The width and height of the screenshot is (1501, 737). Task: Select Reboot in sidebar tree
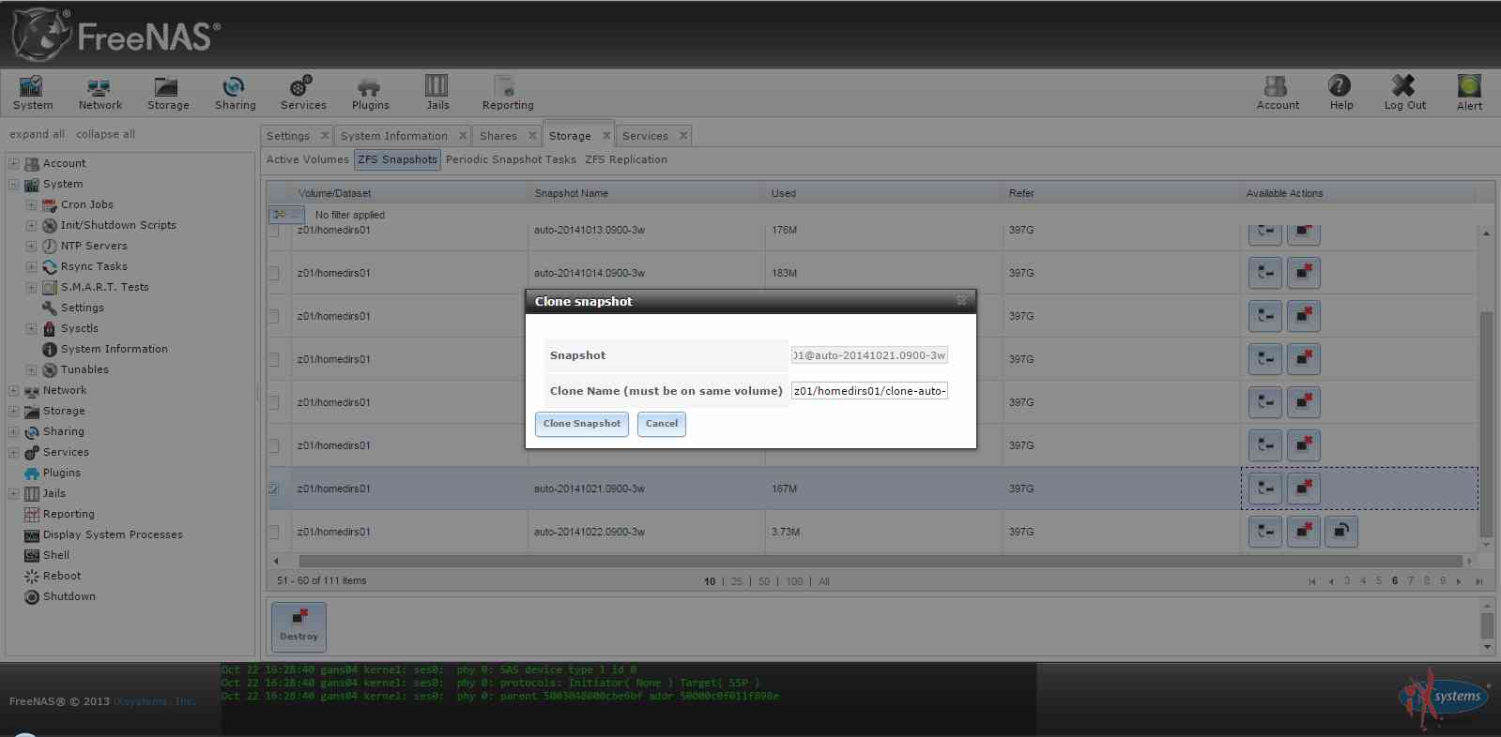pyautogui.click(x=62, y=576)
